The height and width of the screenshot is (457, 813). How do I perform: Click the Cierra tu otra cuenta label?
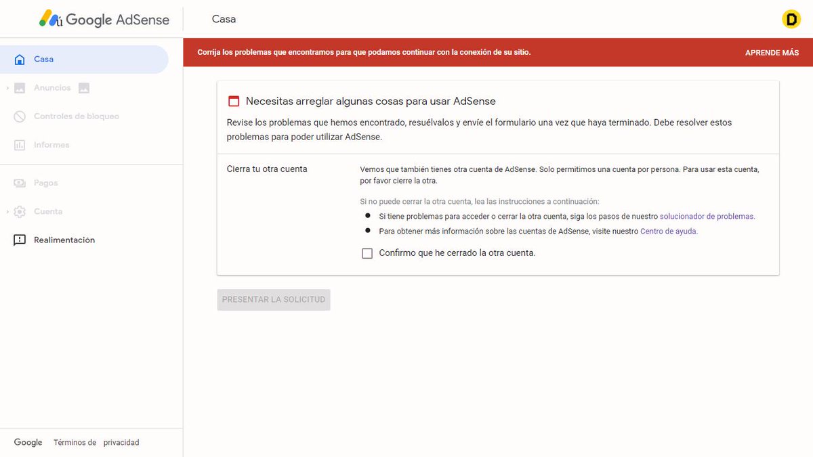pos(267,169)
